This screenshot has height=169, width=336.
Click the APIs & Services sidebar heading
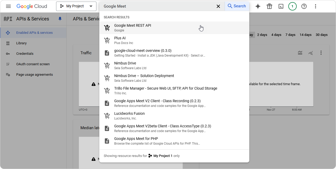[32, 19]
